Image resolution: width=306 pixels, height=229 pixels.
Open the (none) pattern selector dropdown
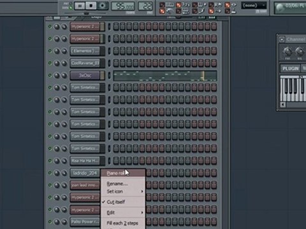(x=254, y=5)
